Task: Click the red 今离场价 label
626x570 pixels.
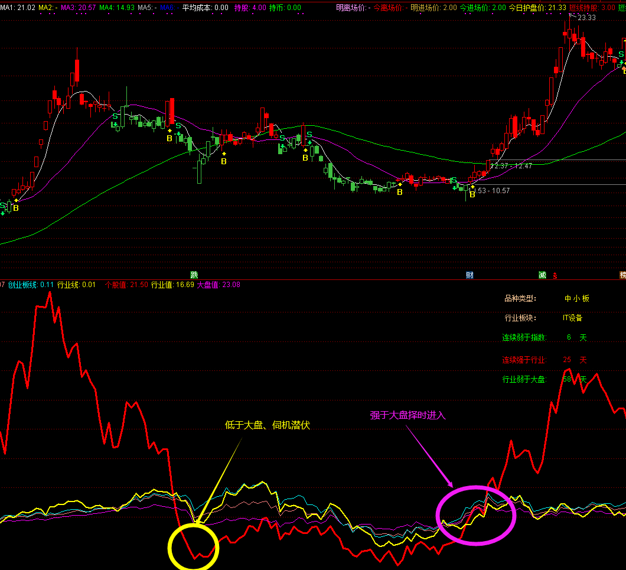Action: point(390,8)
